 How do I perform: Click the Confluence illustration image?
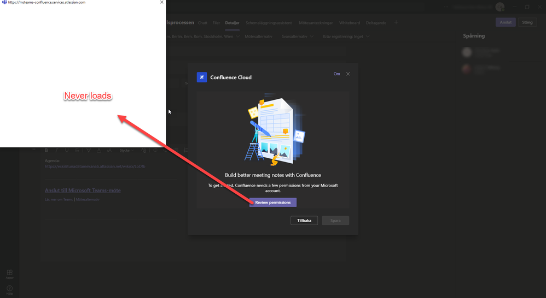point(275,129)
